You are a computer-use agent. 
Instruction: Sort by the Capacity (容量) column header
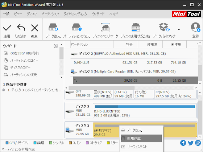click(125, 45)
